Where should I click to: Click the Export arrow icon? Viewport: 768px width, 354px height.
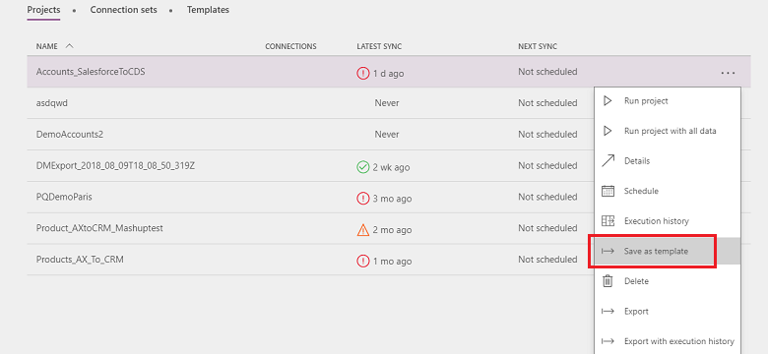pos(608,312)
